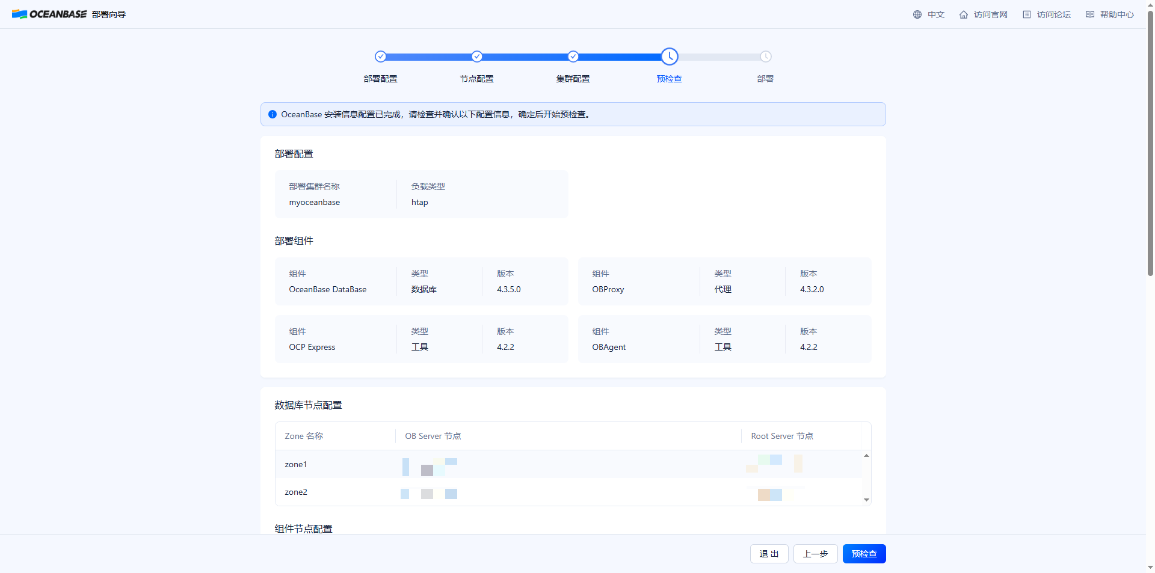Click the node table scroll down arrow

[x=866, y=500]
